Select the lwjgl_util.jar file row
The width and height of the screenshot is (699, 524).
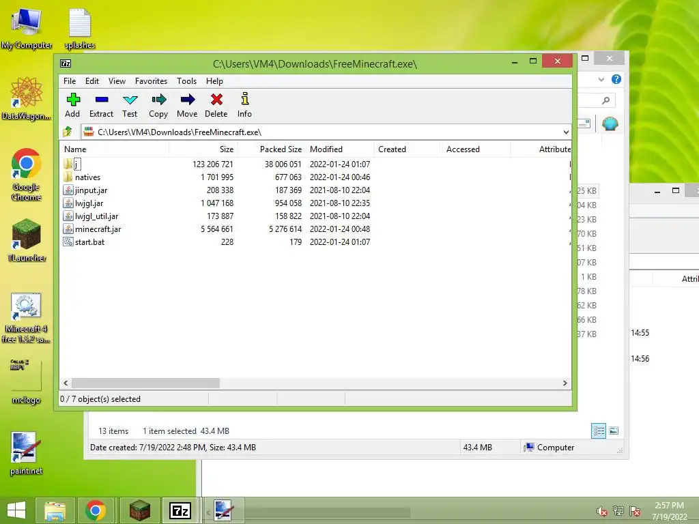[315, 216]
